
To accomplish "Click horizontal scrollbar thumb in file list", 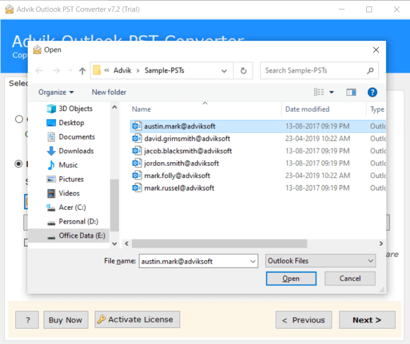I will [219, 243].
